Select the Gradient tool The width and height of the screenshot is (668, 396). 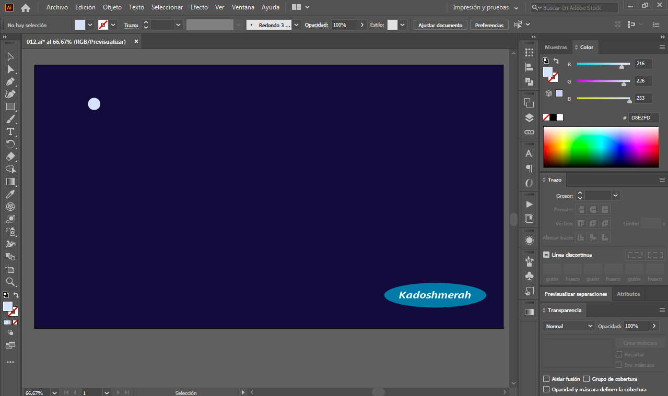[x=10, y=182]
